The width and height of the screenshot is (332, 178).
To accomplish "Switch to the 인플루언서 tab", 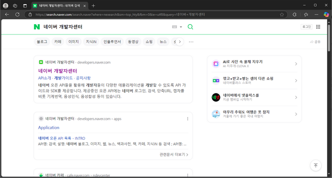I will 112,42.
